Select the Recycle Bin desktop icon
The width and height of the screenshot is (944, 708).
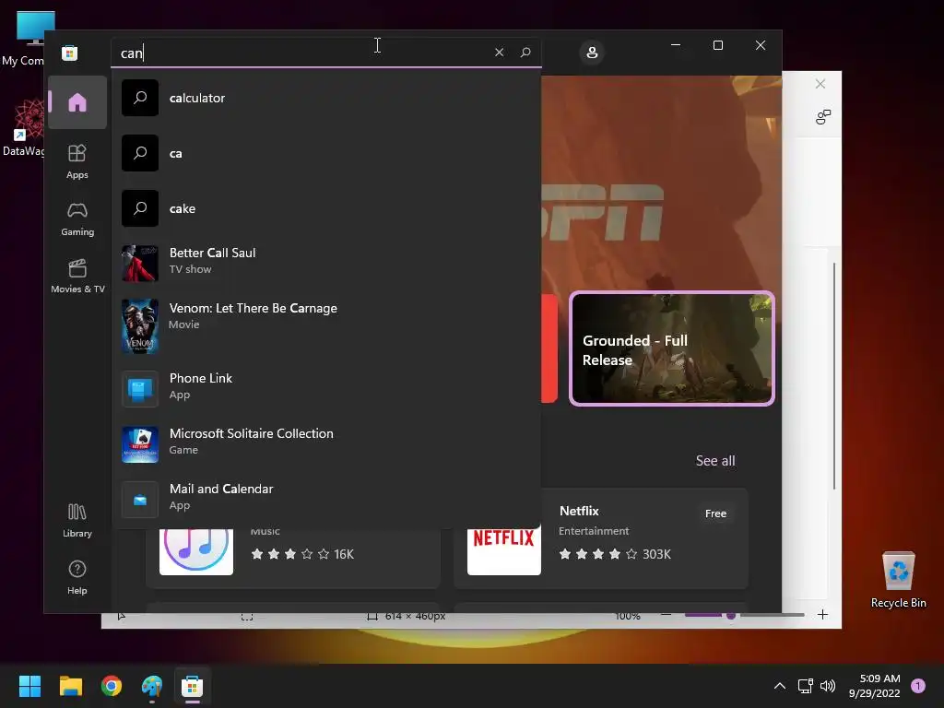[x=898, y=580]
